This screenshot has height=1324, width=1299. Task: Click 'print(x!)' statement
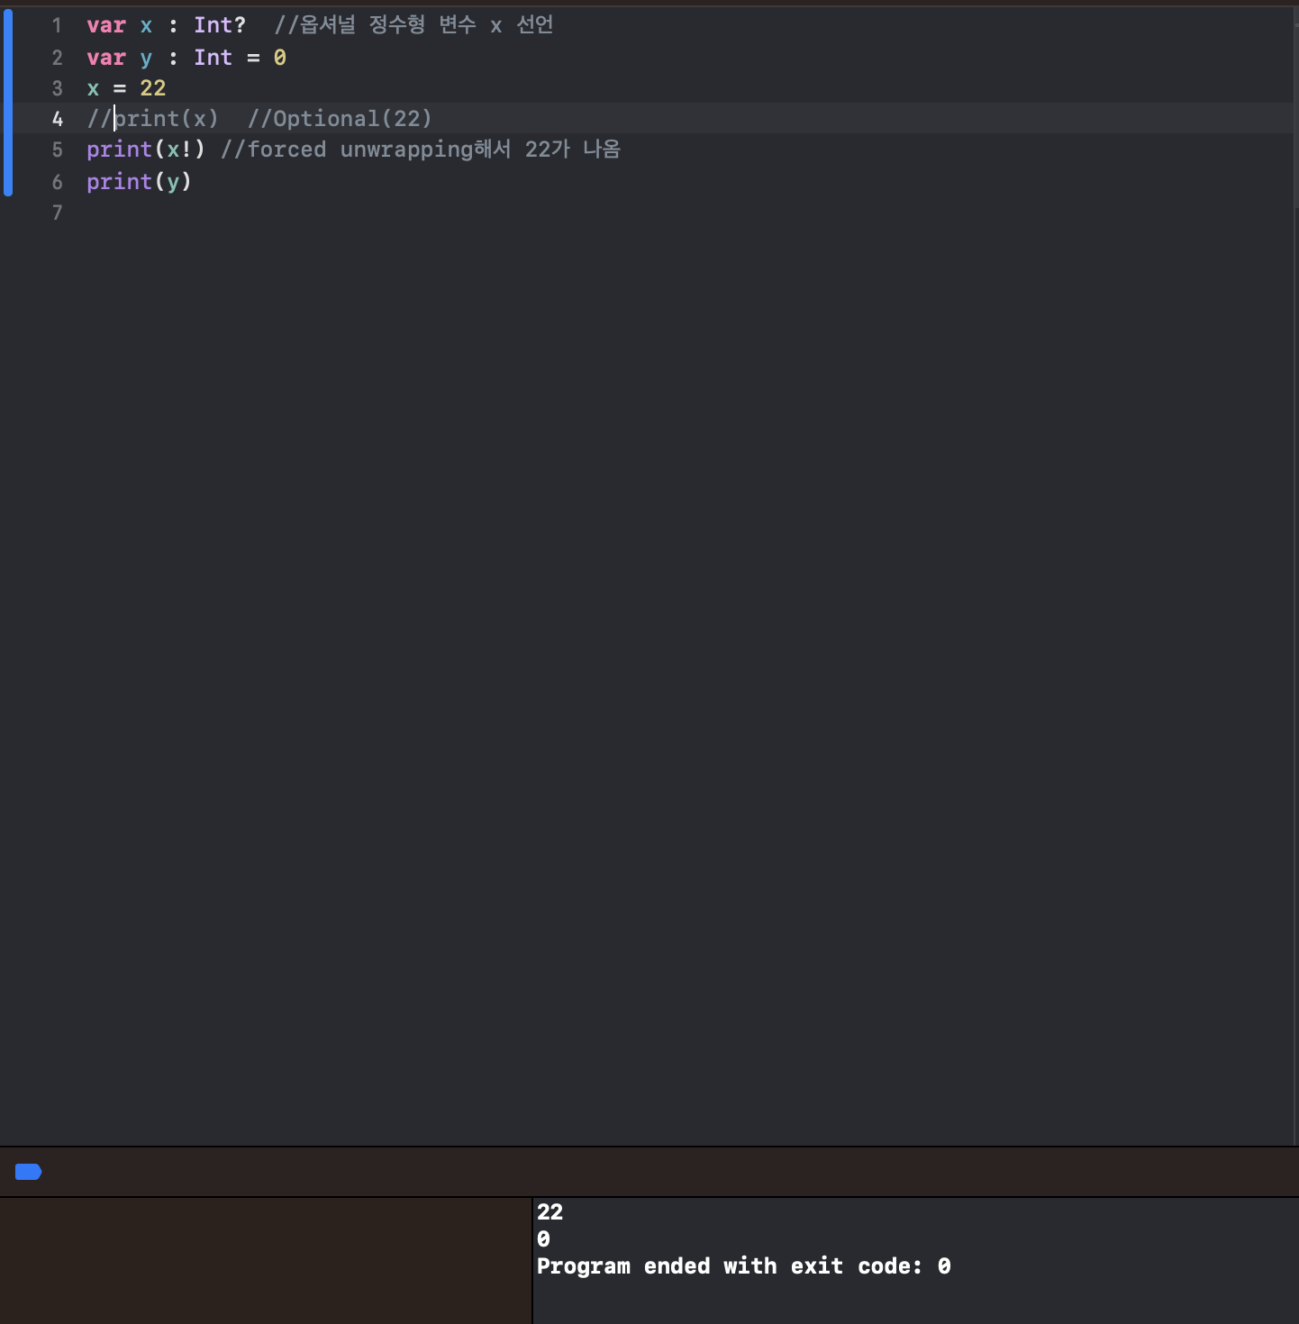coord(146,150)
